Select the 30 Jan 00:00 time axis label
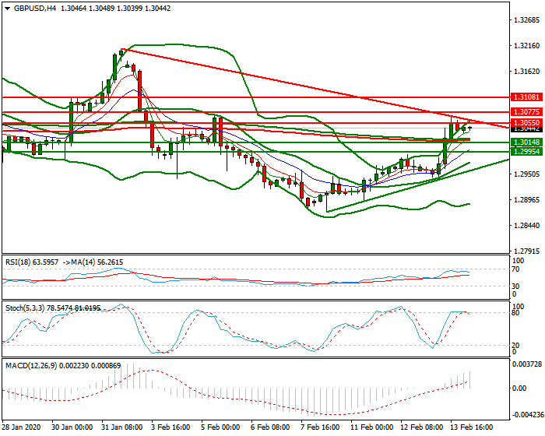This screenshot has height=436, width=545. point(72,427)
